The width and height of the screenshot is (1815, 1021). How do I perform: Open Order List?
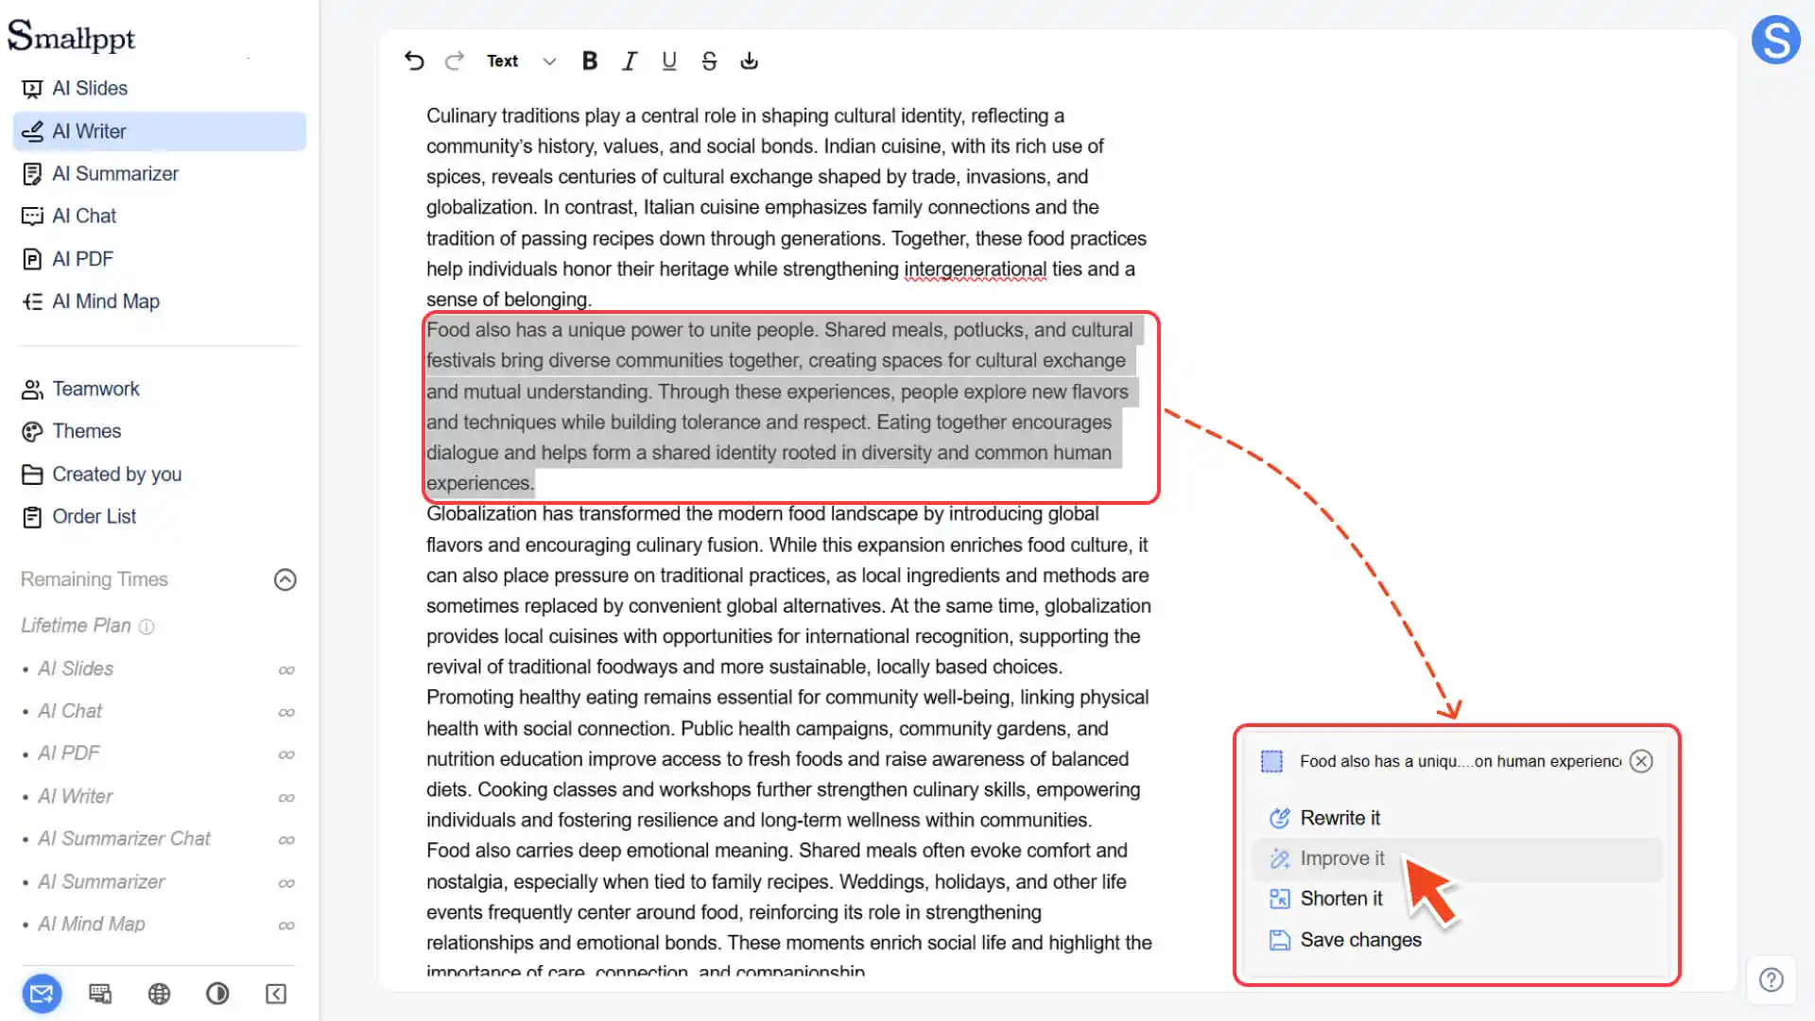tap(159, 517)
